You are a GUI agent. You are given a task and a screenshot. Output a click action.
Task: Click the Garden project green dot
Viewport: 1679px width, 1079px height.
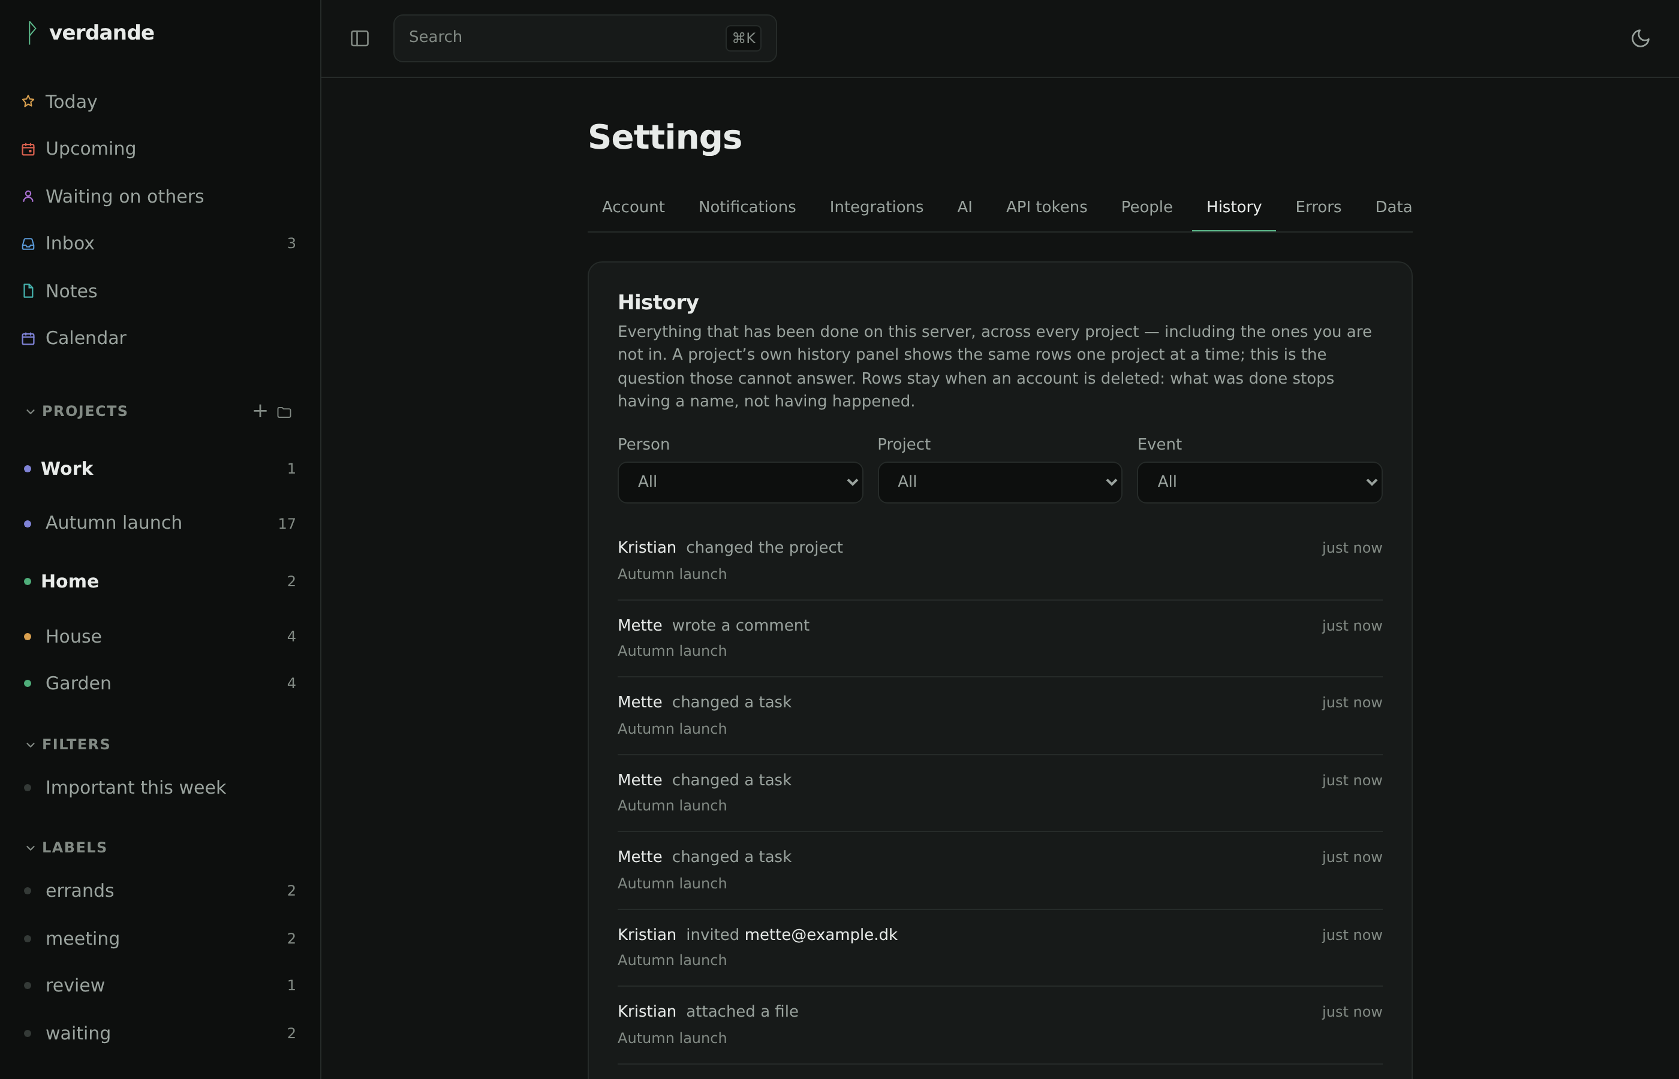(28, 684)
